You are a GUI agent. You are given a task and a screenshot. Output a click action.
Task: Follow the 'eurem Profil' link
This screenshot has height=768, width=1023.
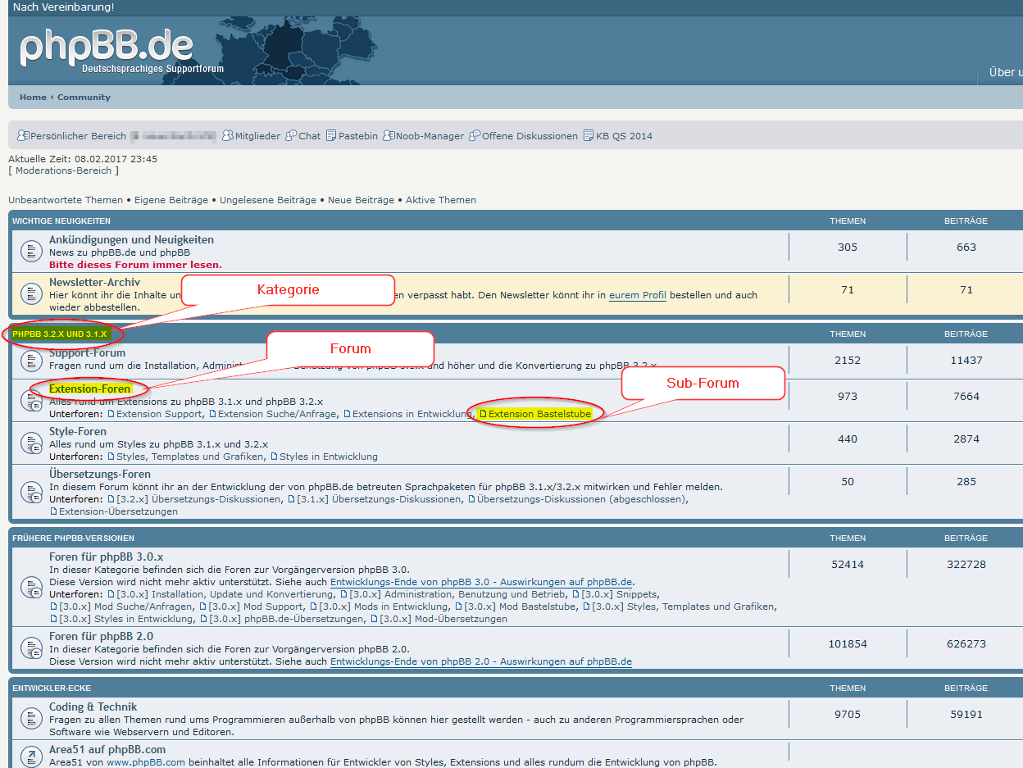tap(637, 295)
